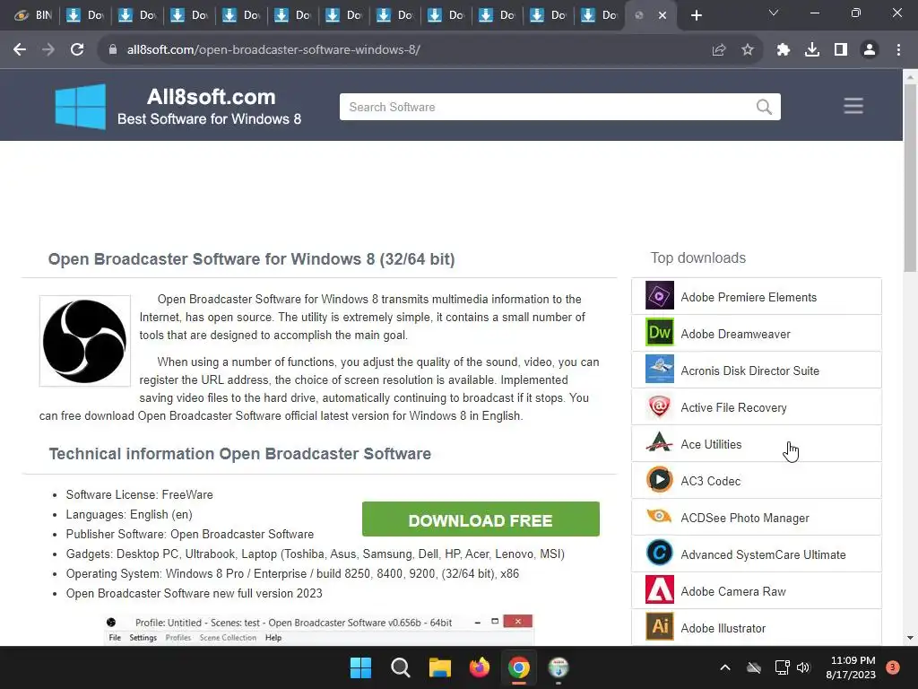Click the OBS logo thumbnail image
918x689 pixels.
[x=85, y=341]
